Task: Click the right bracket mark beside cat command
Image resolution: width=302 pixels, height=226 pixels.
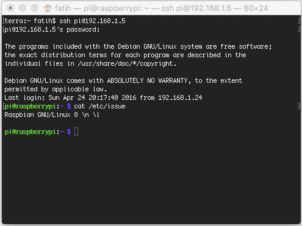Action: [x=299, y=106]
